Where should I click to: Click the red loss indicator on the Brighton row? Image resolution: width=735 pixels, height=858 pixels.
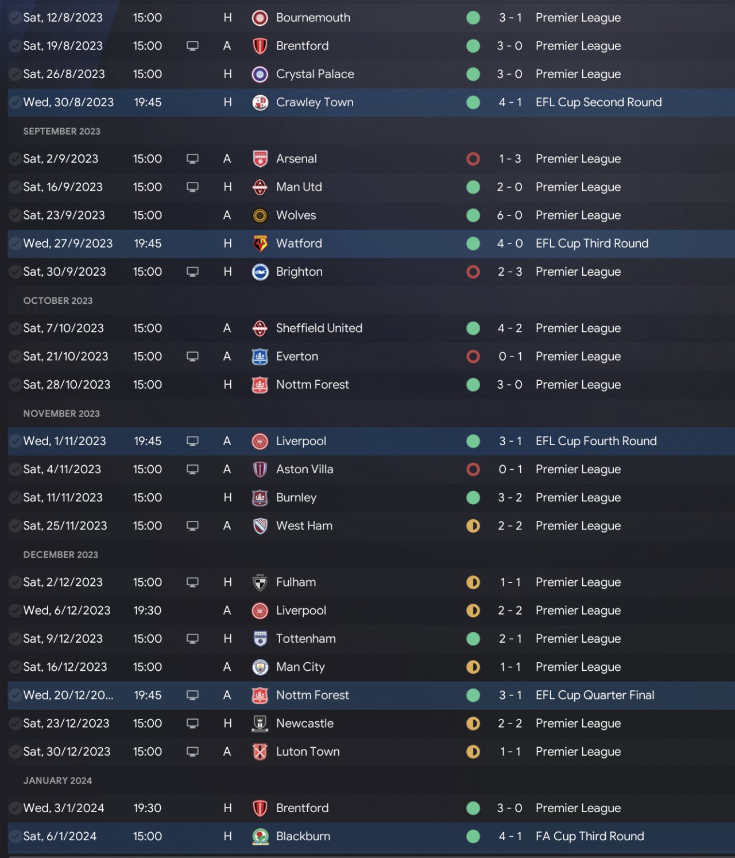point(473,272)
